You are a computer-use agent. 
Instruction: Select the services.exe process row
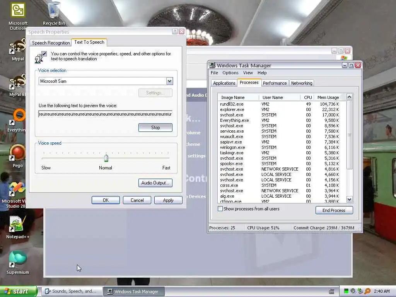[280, 131]
